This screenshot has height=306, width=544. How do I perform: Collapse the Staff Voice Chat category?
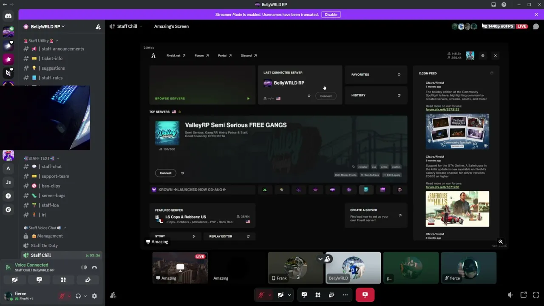click(45, 228)
